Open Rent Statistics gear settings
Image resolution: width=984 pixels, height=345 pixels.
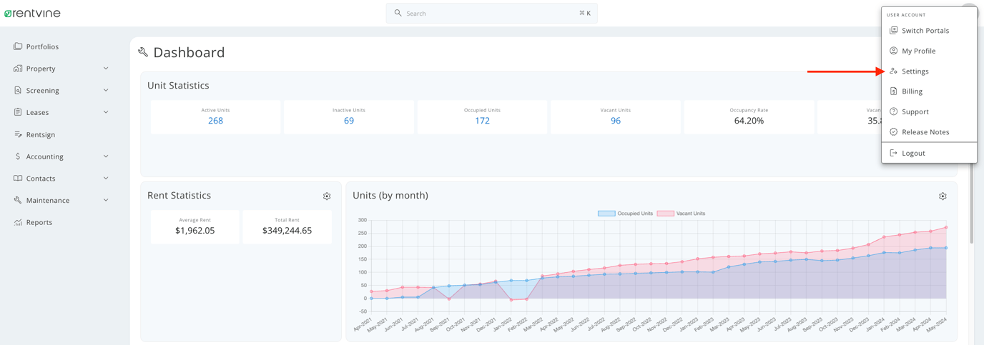pos(327,196)
